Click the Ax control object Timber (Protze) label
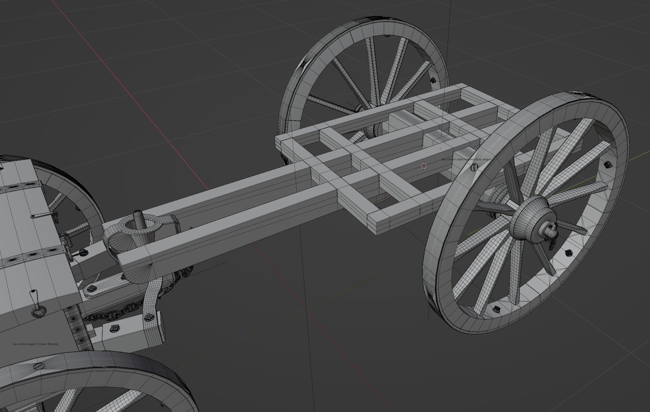650x412 pixels. click(36, 344)
